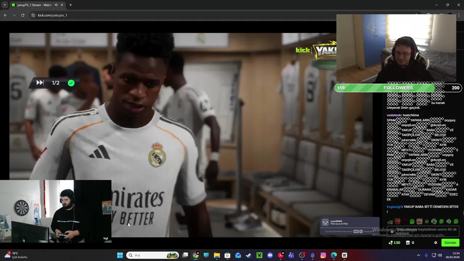Click the Ezgiasigi1 username in chat
This screenshot has width=464, height=261.
coord(394,207)
